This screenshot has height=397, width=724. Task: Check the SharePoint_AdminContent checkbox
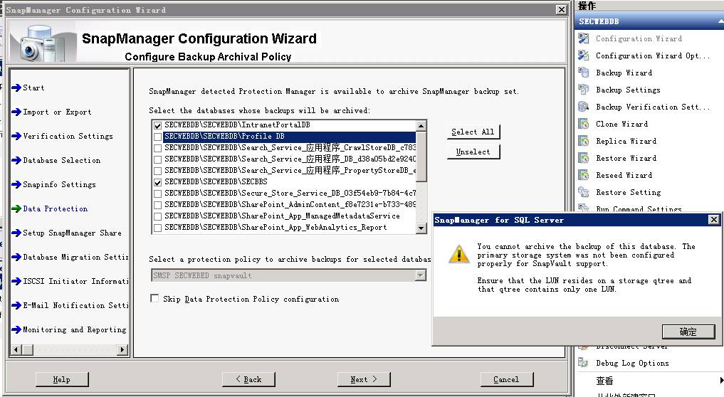point(158,205)
